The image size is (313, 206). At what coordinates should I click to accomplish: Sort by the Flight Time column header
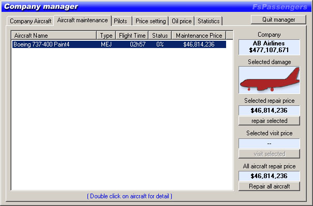(x=132, y=36)
